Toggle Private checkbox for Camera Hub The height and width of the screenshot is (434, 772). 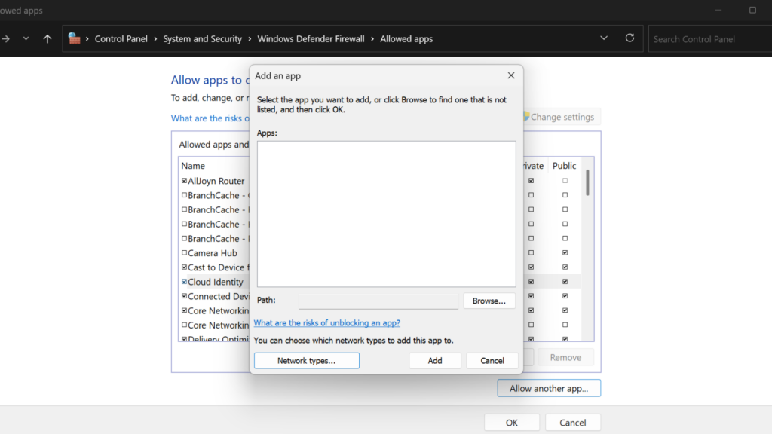[x=531, y=253]
